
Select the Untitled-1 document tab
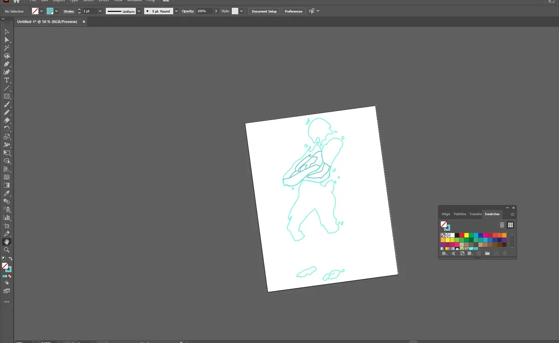click(47, 21)
